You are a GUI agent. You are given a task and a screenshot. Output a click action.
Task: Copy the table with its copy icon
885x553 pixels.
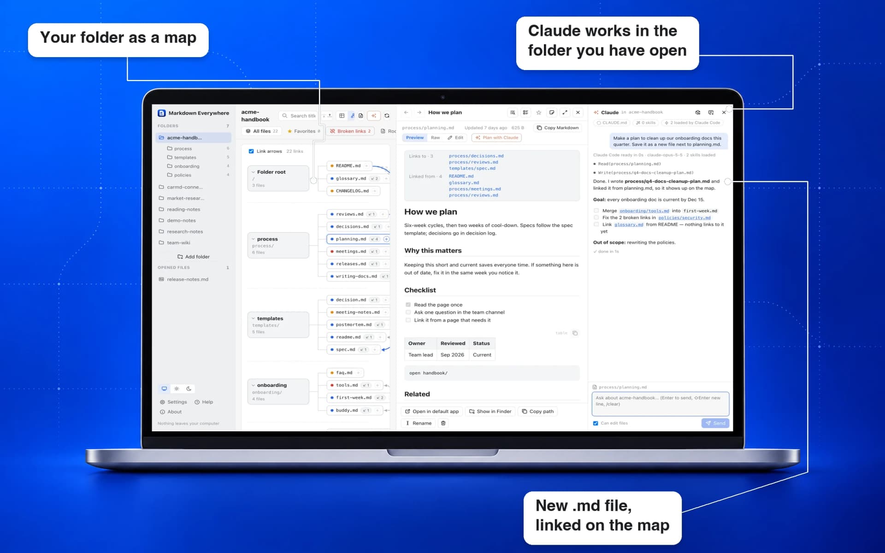coord(575,333)
